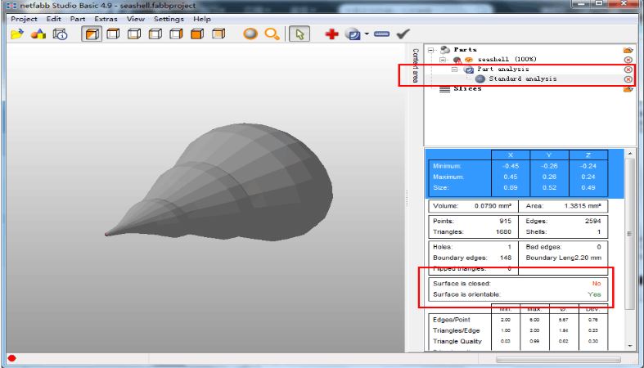Click the add primitive shapes icon
The height and width of the screenshot is (368, 644).
point(38,34)
